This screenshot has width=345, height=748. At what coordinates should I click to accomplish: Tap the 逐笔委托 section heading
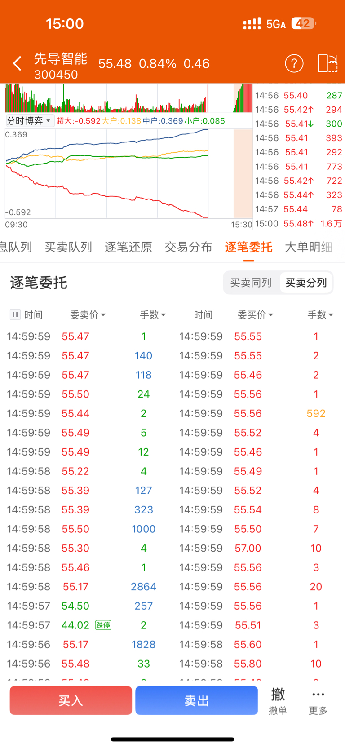39,283
